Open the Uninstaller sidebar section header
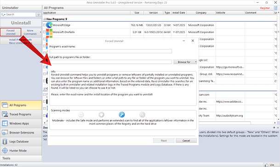 click(x=21, y=8)
